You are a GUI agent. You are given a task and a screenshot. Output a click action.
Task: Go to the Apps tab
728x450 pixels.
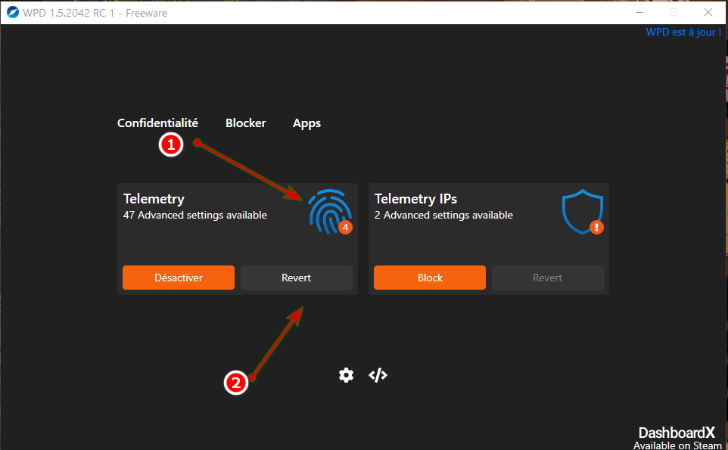(x=306, y=123)
